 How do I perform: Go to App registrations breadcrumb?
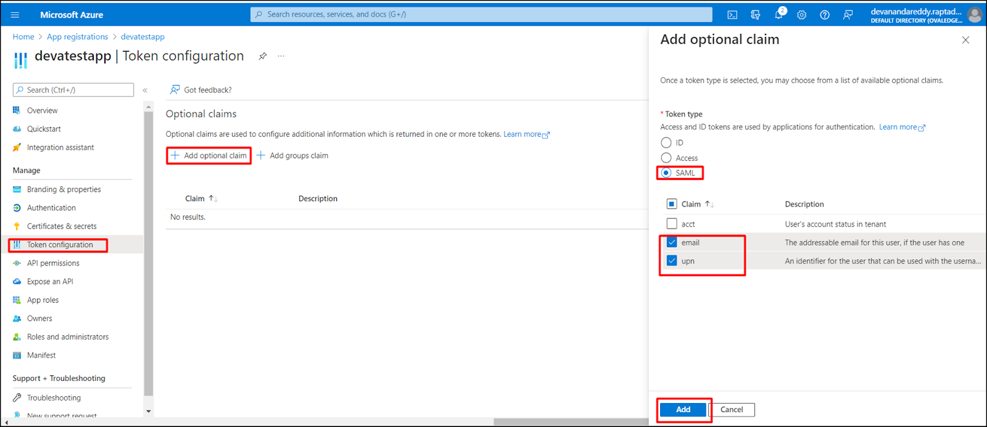click(77, 37)
